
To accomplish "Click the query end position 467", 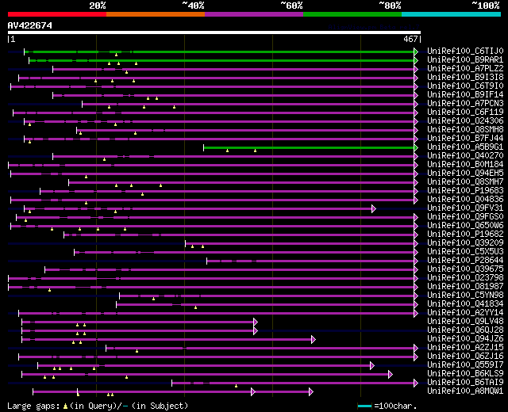I will coord(410,39).
